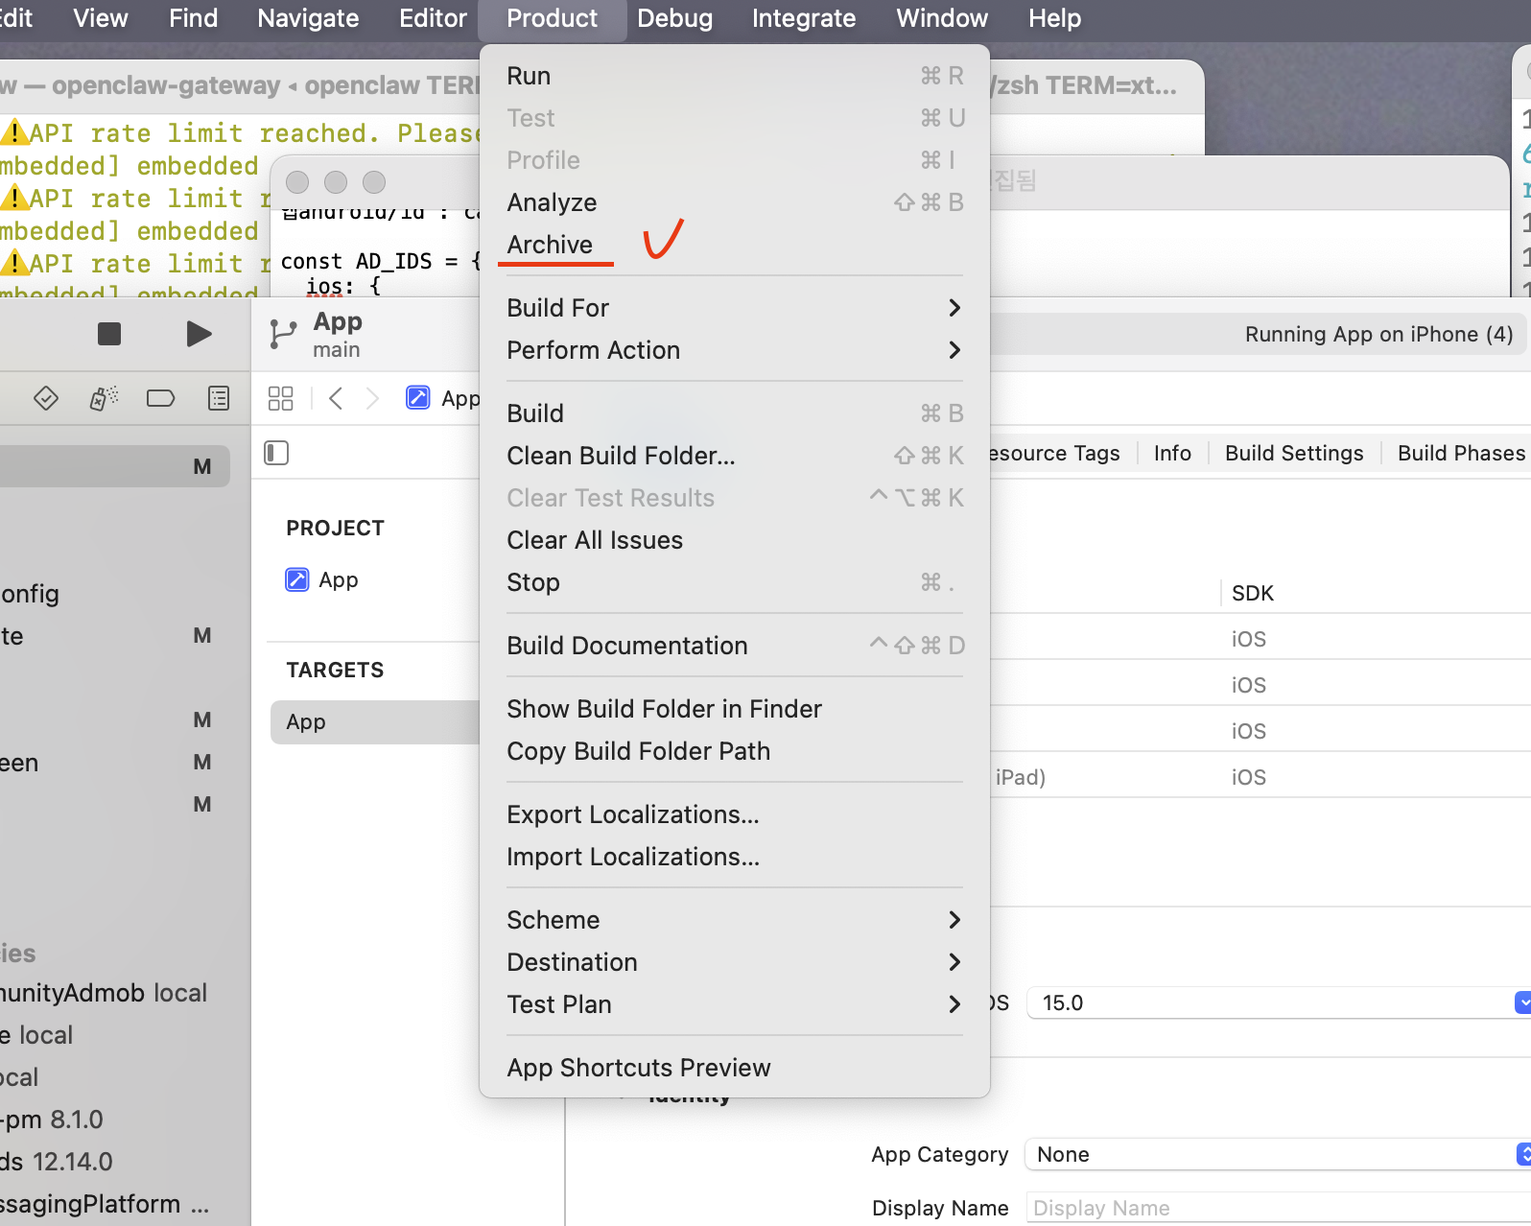This screenshot has height=1226, width=1531.
Task: Switch to the Build Settings tab
Action: [x=1294, y=453]
